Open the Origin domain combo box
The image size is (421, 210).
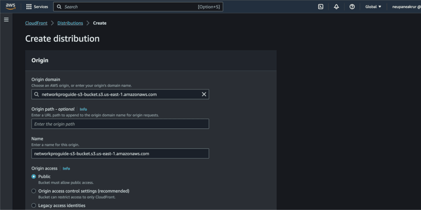(x=120, y=94)
